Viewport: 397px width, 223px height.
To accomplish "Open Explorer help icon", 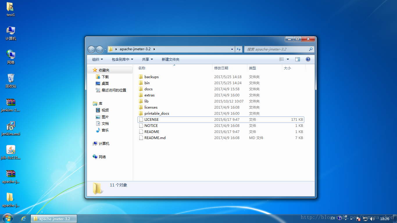I will [308, 59].
